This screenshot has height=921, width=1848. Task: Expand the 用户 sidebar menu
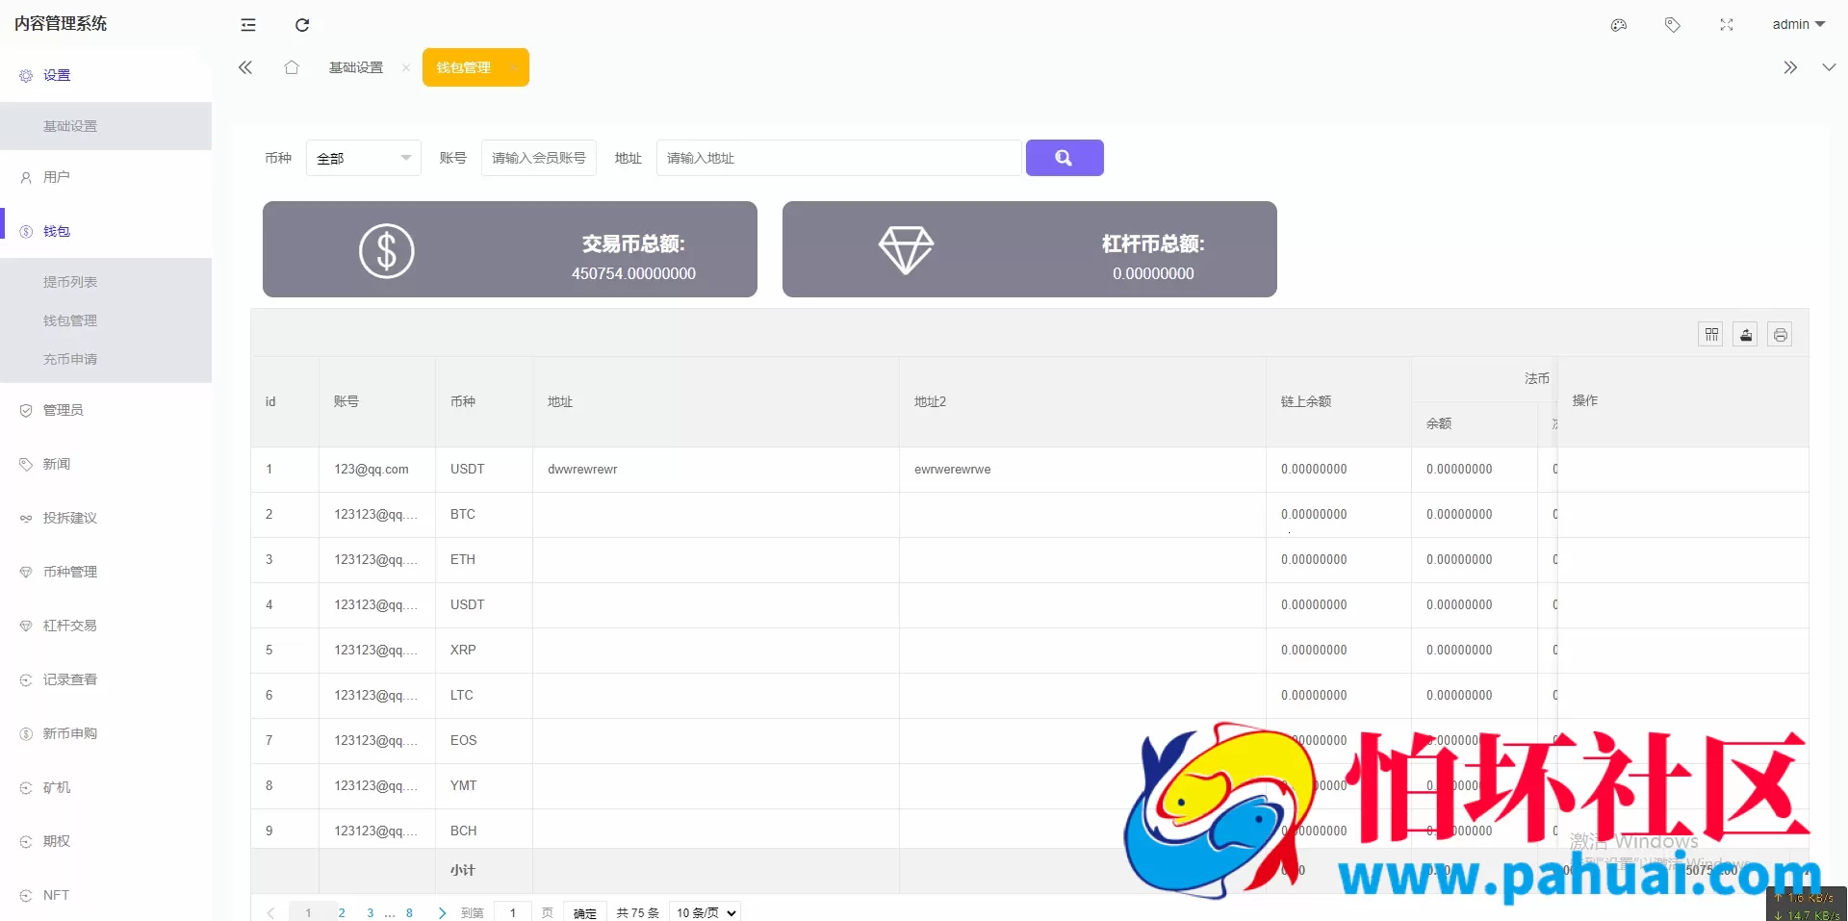point(106,177)
